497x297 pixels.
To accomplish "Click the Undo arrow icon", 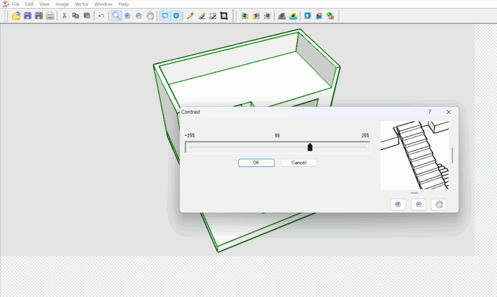I will click(x=101, y=16).
